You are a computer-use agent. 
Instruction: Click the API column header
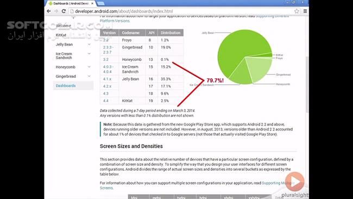(152, 33)
